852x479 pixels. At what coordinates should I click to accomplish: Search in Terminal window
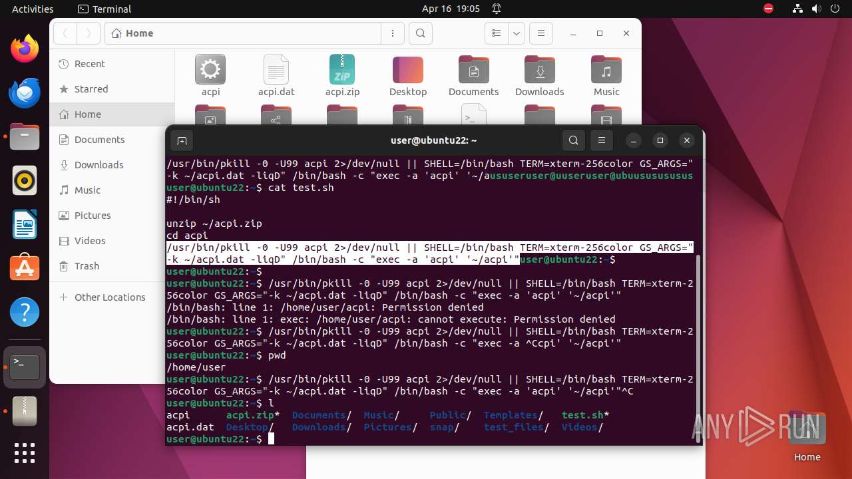pyautogui.click(x=573, y=140)
